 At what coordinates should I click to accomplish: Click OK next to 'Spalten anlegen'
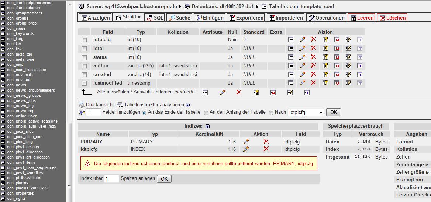tap(164, 179)
